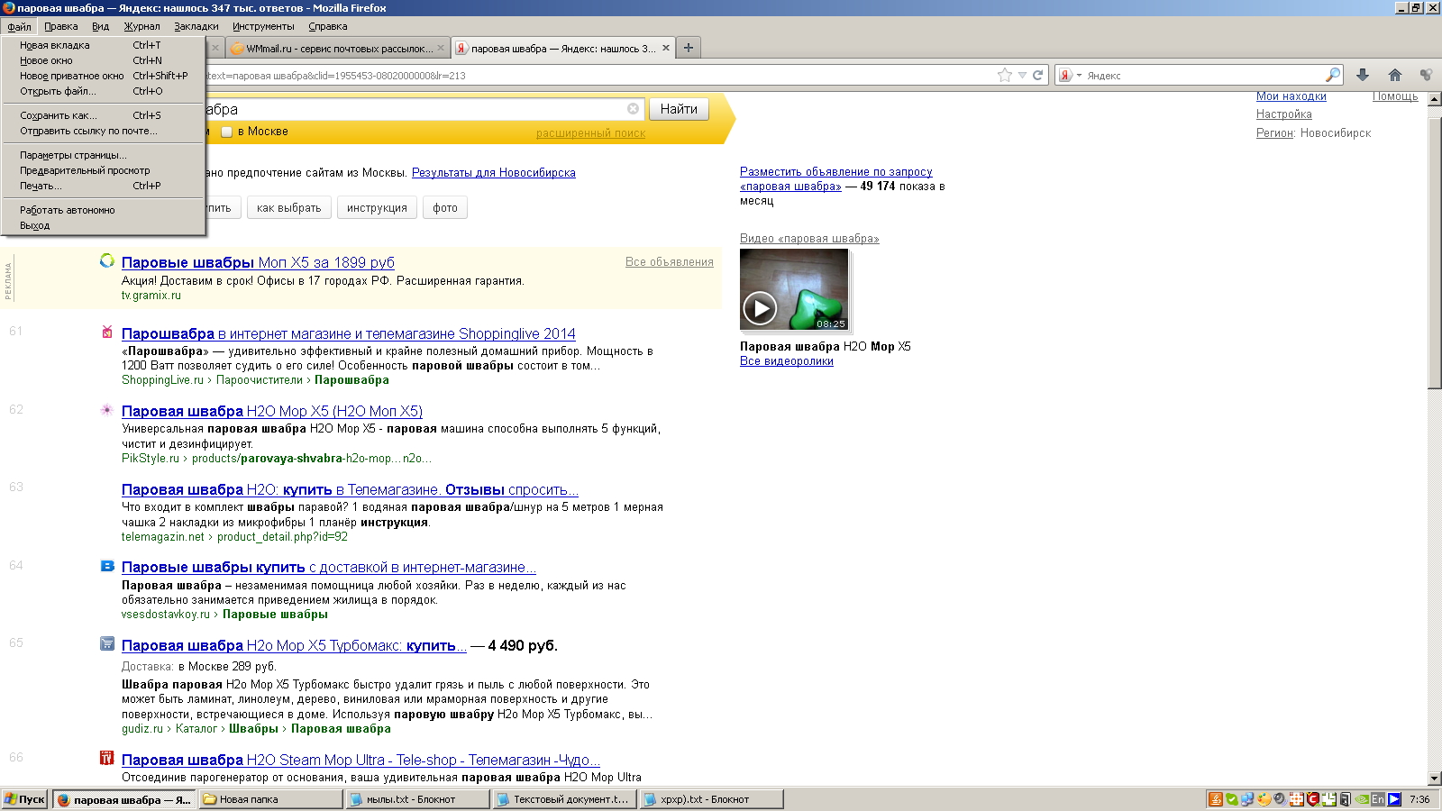1442x811 pixels.
Task: Toggle the 'в Москве' checkbox
Action: [x=227, y=132]
